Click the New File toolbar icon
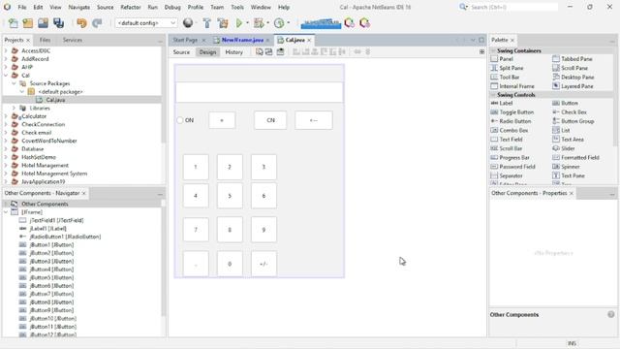The width and height of the screenshot is (620, 349). pos(13,23)
